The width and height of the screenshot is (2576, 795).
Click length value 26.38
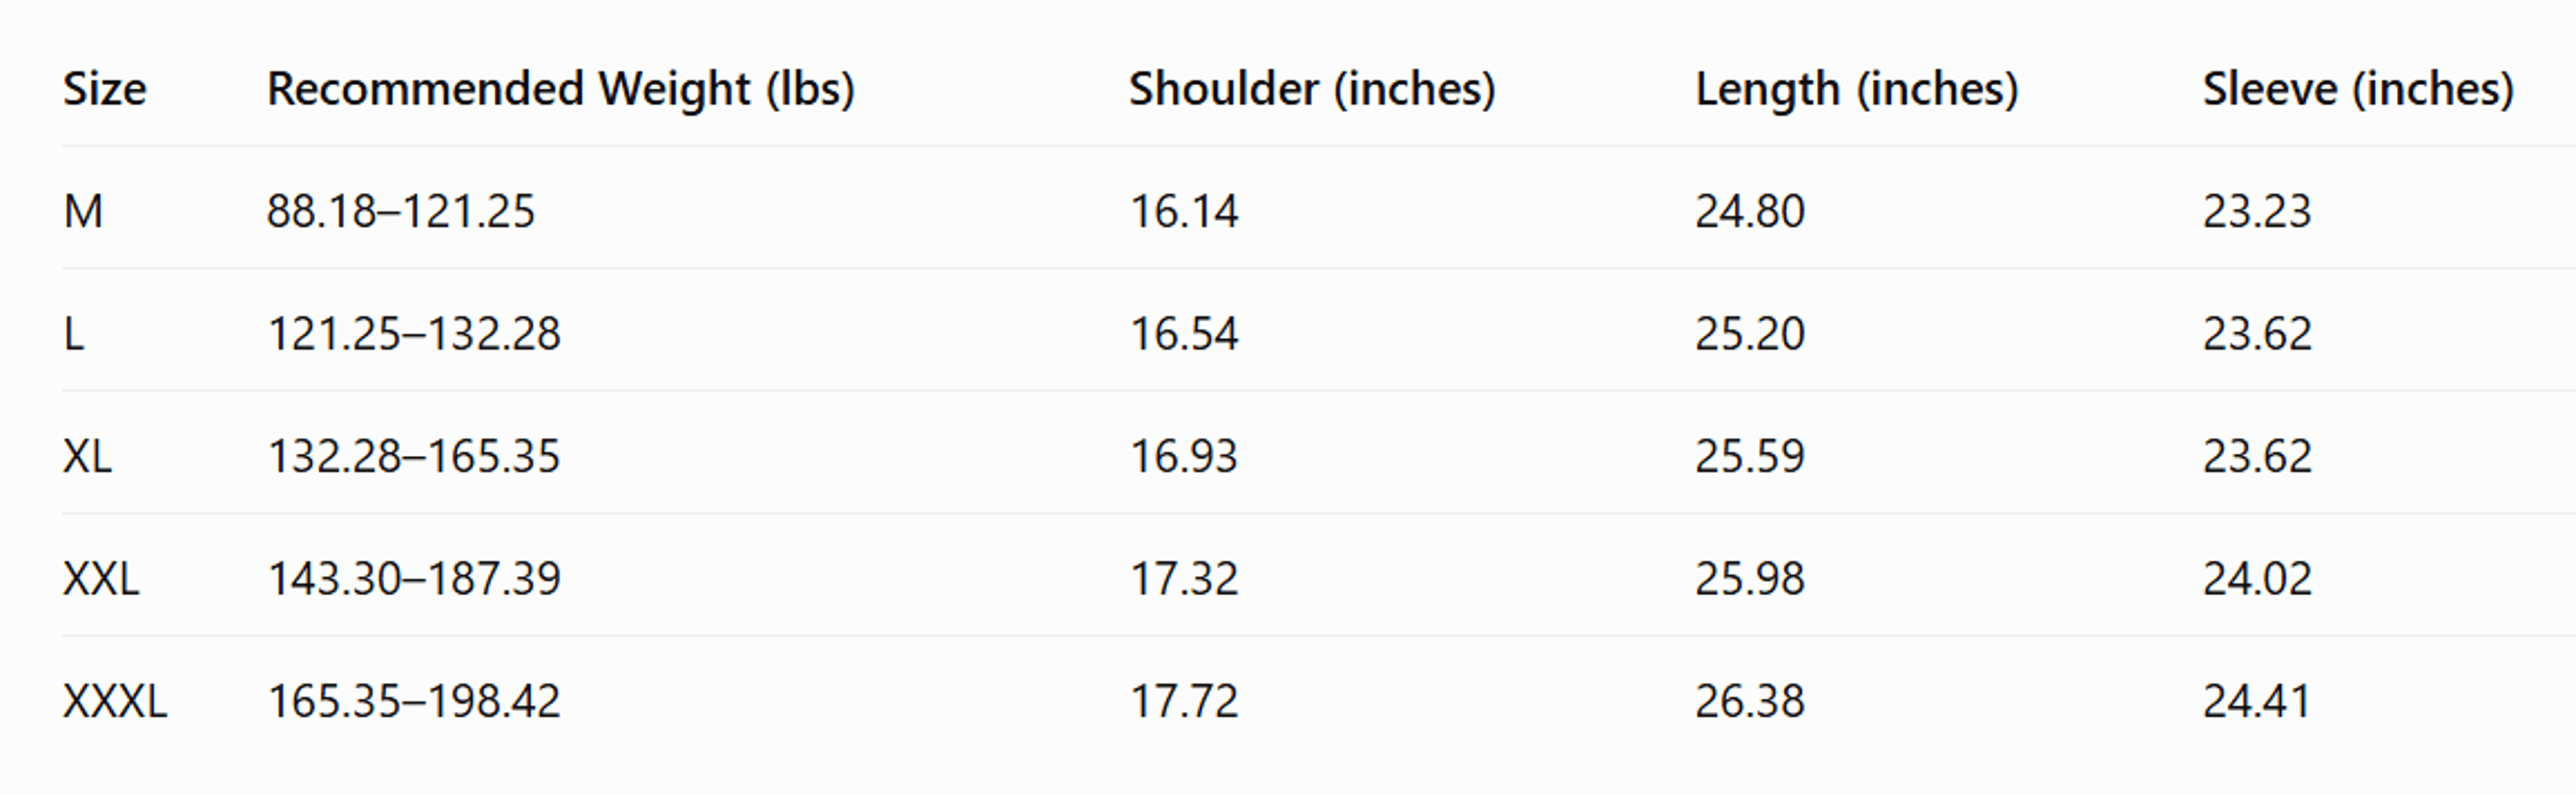1750,701
